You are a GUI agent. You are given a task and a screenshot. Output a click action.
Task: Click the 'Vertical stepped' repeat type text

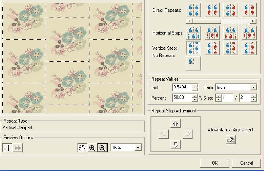(x=17, y=127)
